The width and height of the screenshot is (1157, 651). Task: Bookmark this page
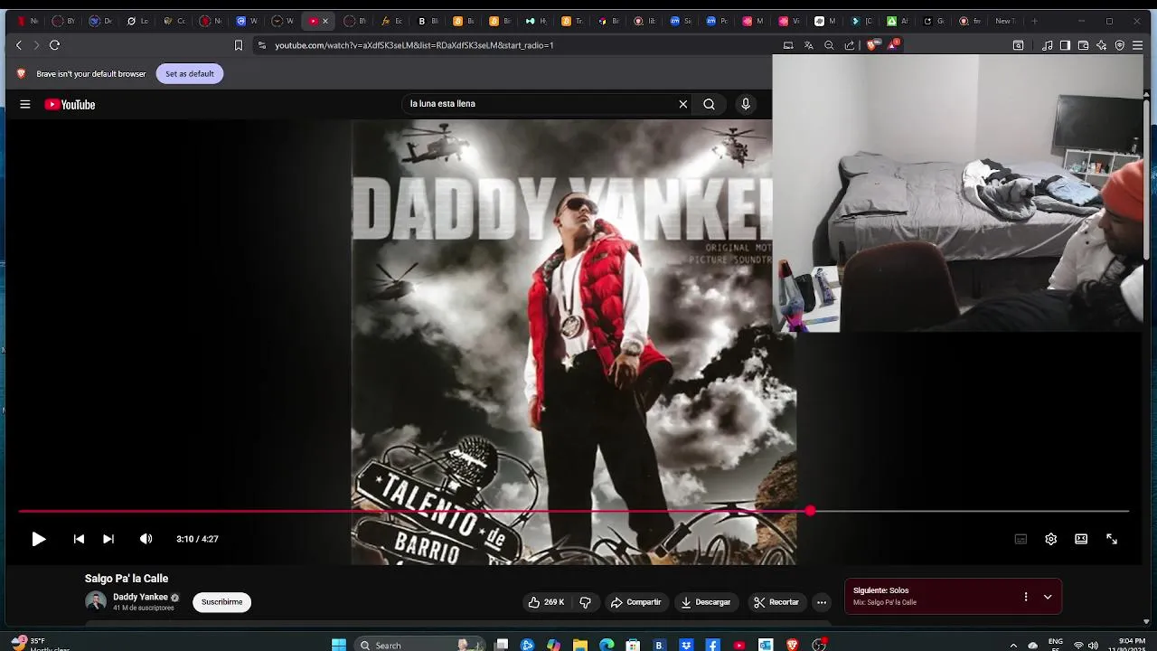239,45
